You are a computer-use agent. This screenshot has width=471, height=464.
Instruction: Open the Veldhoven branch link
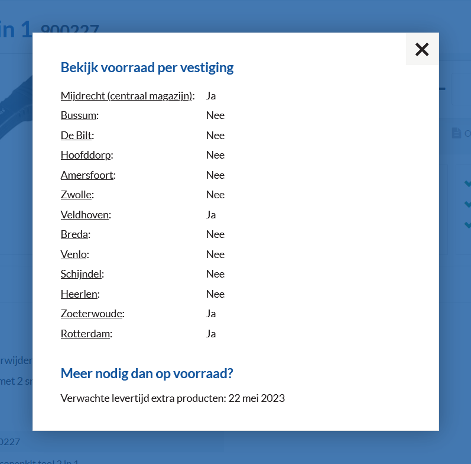coord(85,215)
